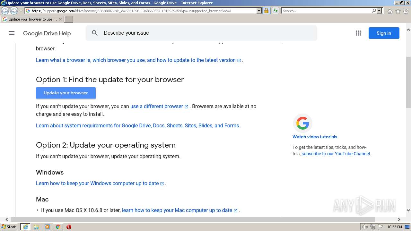Image resolution: width=411 pixels, height=231 pixels.
Task: Click the 'Update your browser' button
Action: point(66,93)
